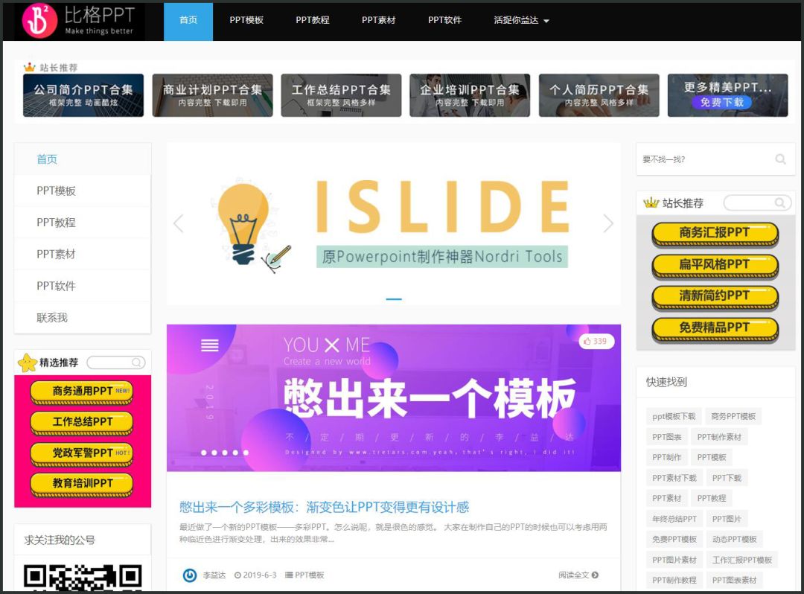
Task: Click the 教育培训PPT button
Action: click(x=82, y=485)
